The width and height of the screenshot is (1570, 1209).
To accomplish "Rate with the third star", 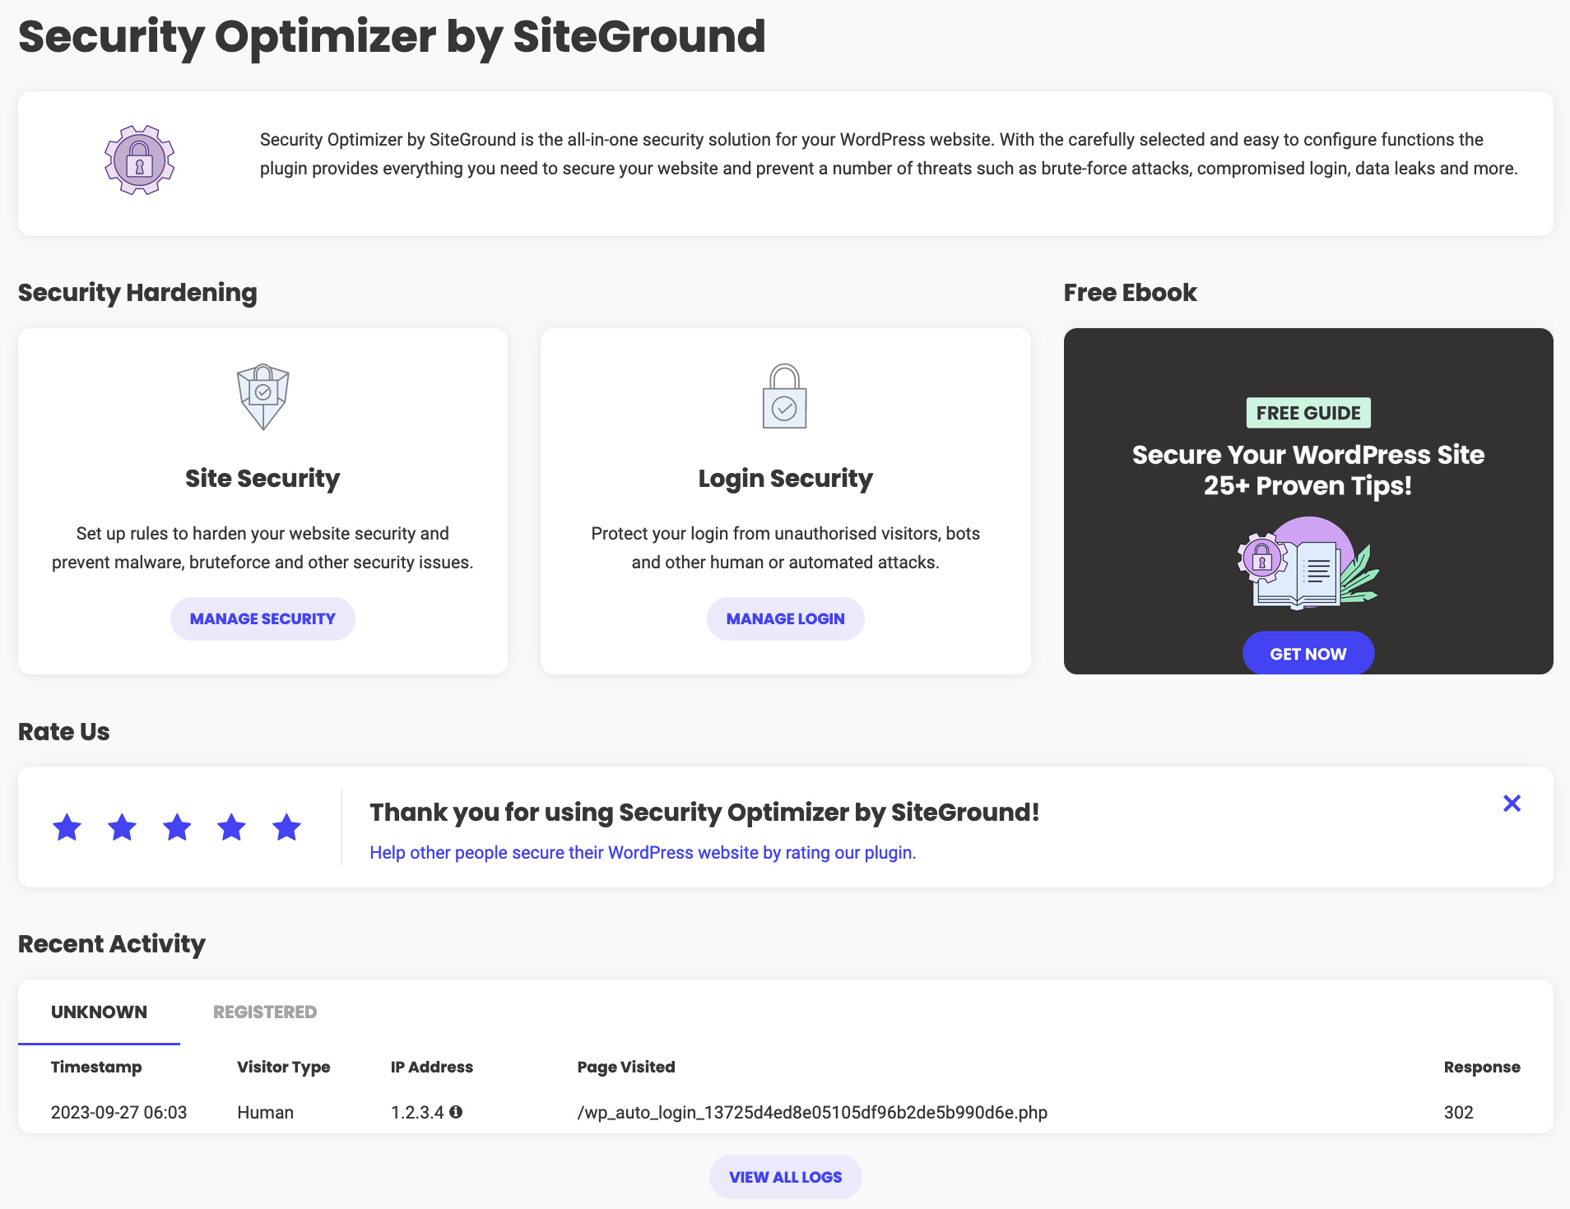I will coord(177,827).
